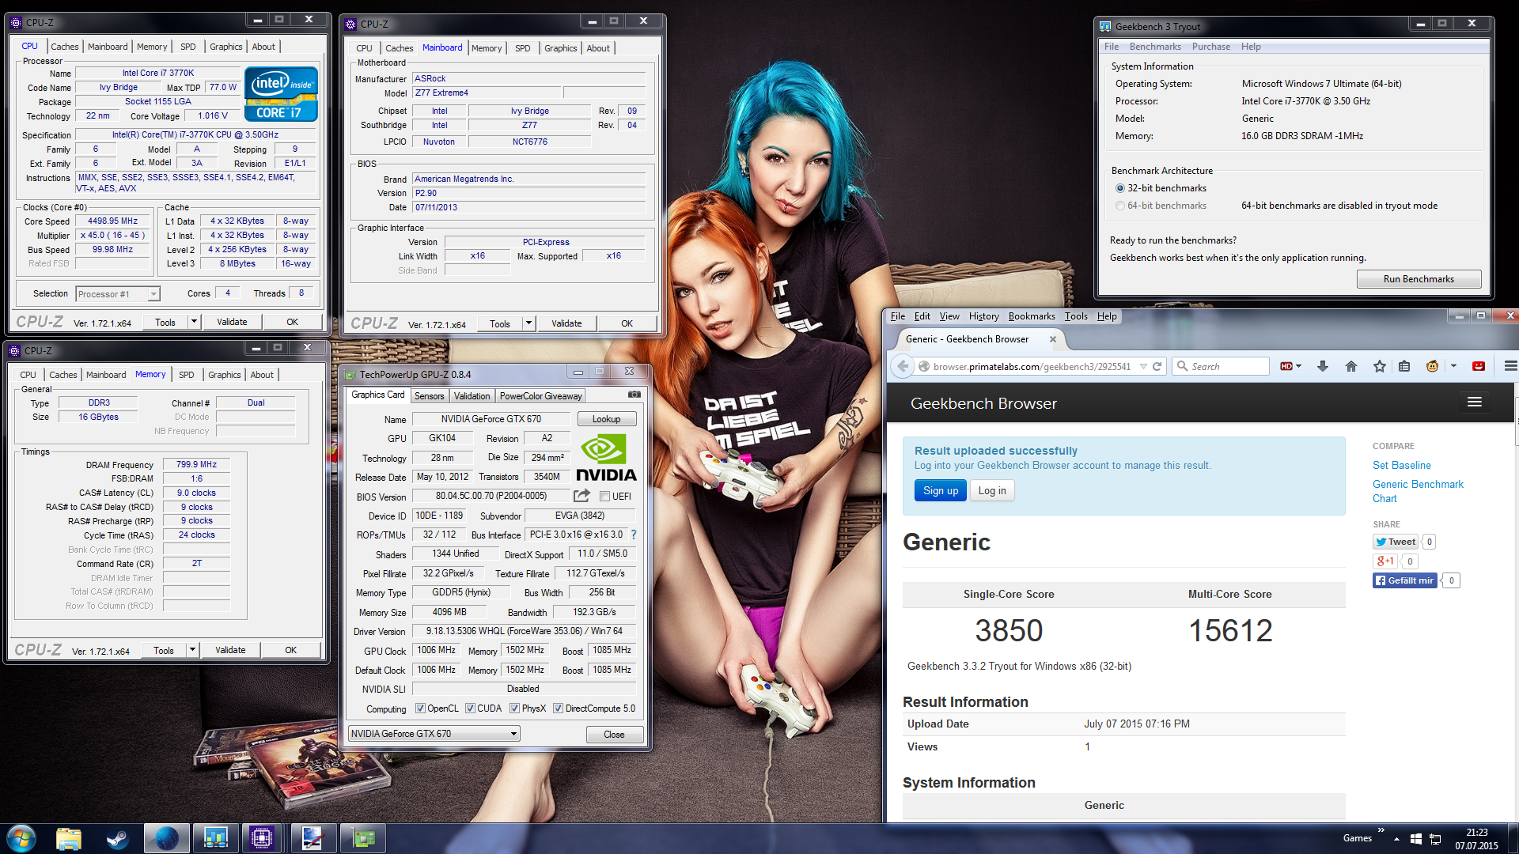Open the Bookmarks menu in Firefox
The image size is (1519, 854).
1032,316
